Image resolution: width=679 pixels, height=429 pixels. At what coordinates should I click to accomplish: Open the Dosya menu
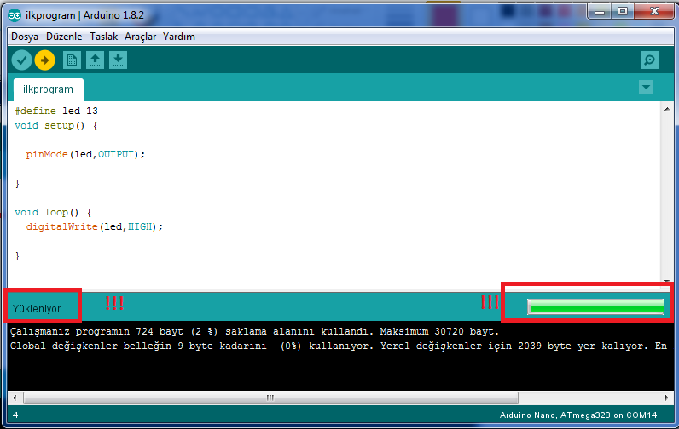25,37
